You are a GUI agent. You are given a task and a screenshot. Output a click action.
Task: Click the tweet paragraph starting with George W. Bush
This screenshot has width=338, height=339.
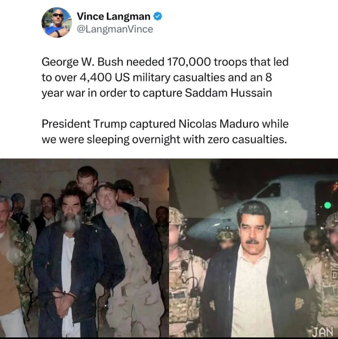click(x=165, y=77)
